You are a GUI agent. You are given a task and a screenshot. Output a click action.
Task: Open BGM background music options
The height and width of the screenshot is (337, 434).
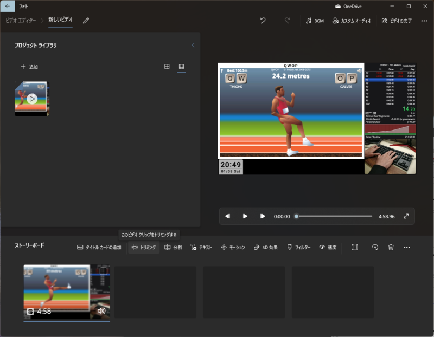[315, 21]
